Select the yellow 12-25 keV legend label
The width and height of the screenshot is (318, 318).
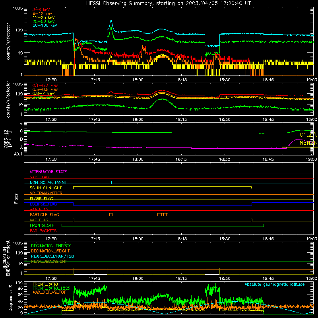point(43,17)
